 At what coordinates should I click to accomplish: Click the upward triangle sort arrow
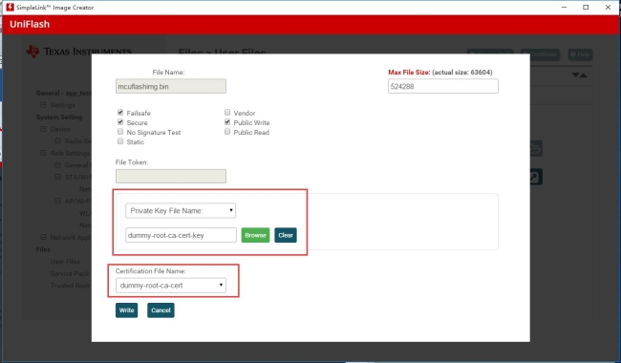[584, 75]
